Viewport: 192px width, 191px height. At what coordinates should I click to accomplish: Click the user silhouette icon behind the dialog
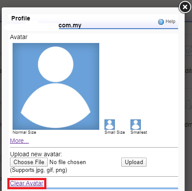[x=189, y=105]
